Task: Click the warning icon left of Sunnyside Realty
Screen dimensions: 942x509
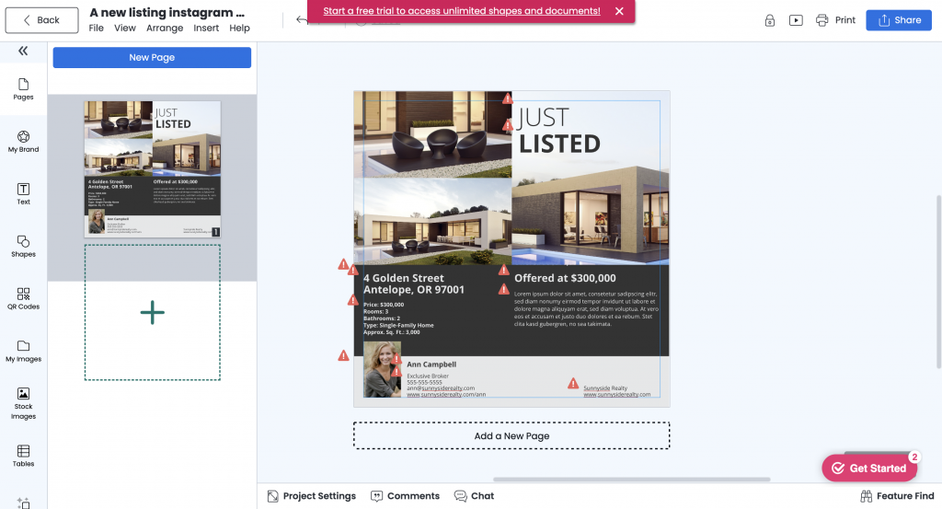Action: click(573, 384)
